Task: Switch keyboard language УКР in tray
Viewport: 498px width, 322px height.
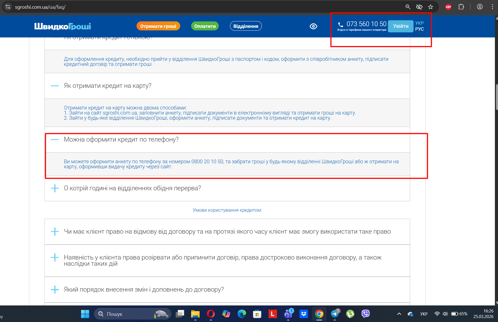Action: point(424,314)
